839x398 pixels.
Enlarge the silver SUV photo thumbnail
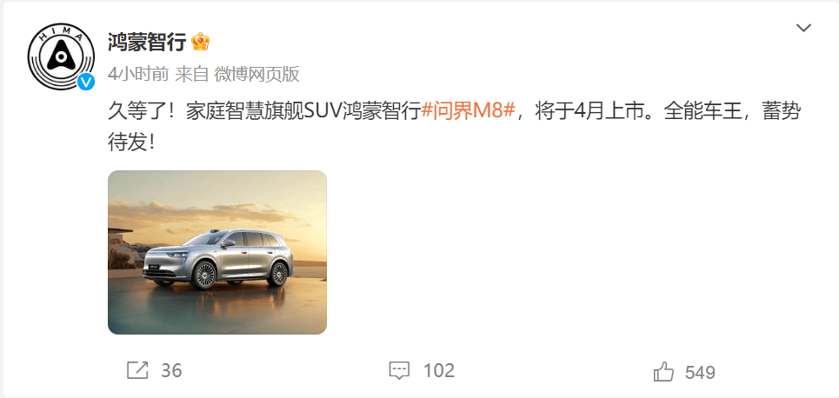pyautogui.click(x=217, y=253)
